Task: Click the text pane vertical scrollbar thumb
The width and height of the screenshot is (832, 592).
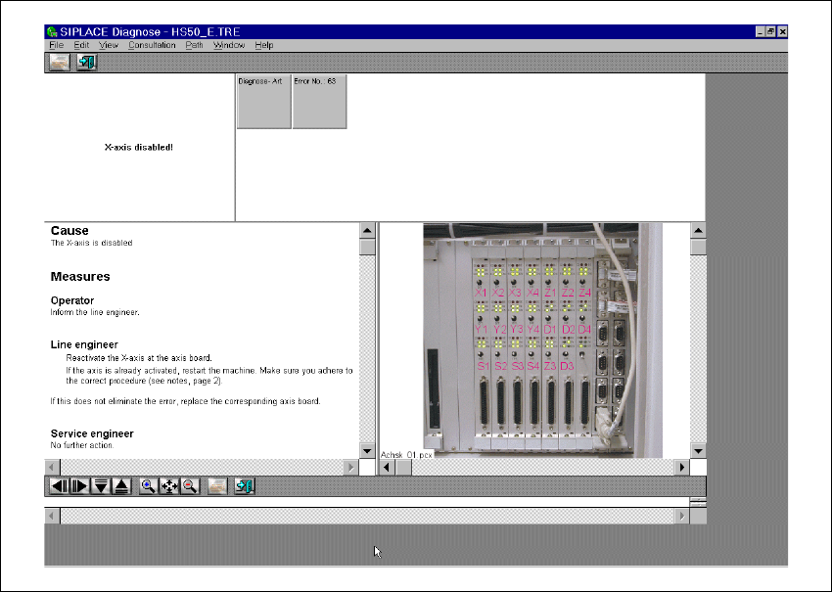Action: pyautogui.click(x=367, y=247)
